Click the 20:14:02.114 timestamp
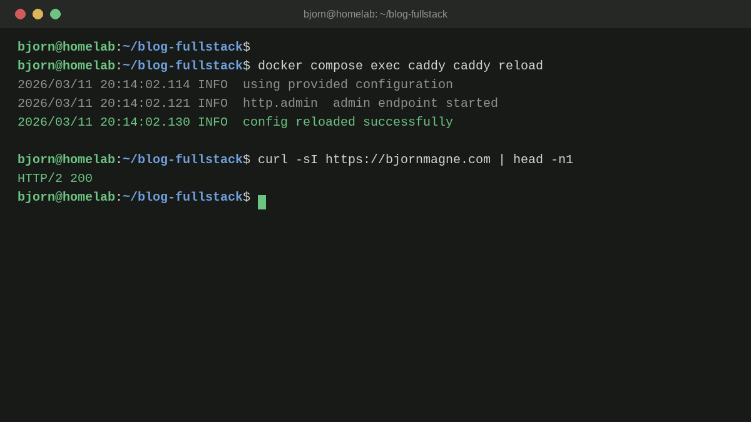Image resolution: width=751 pixels, height=422 pixels. [x=145, y=85]
